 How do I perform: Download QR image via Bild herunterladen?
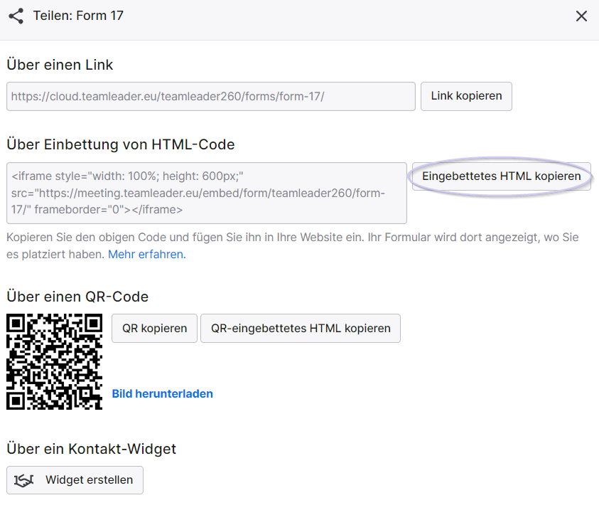(162, 394)
